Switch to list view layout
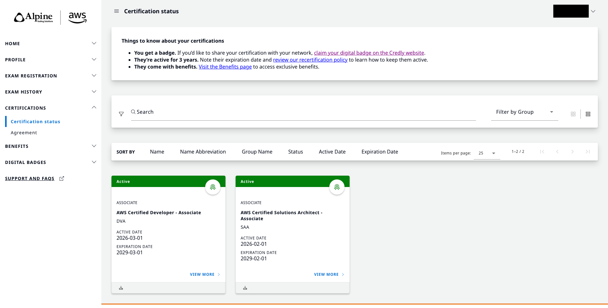 click(x=588, y=114)
